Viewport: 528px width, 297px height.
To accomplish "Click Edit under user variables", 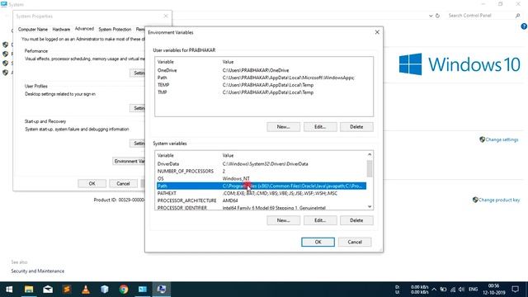I will tap(320, 127).
